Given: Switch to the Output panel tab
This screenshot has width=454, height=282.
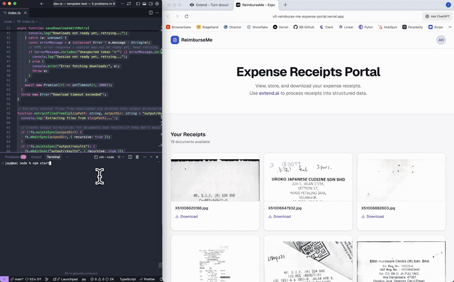Looking at the screenshot, I should click(36, 157).
